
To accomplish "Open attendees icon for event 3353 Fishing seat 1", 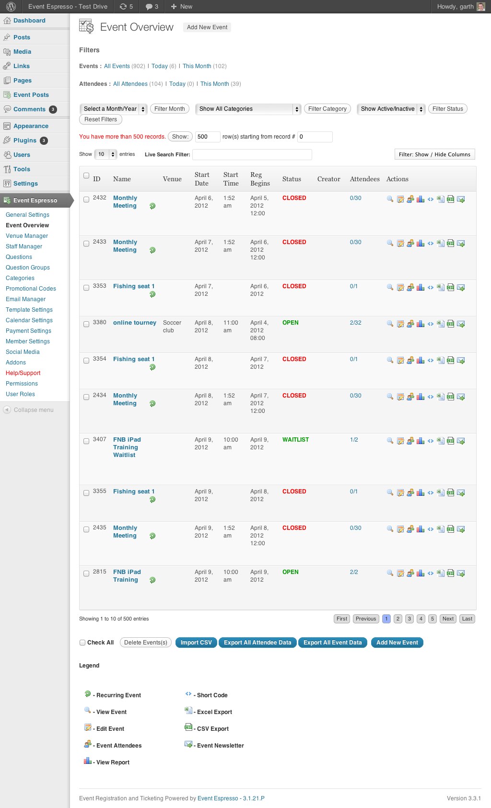I will (x=410, y=288).
